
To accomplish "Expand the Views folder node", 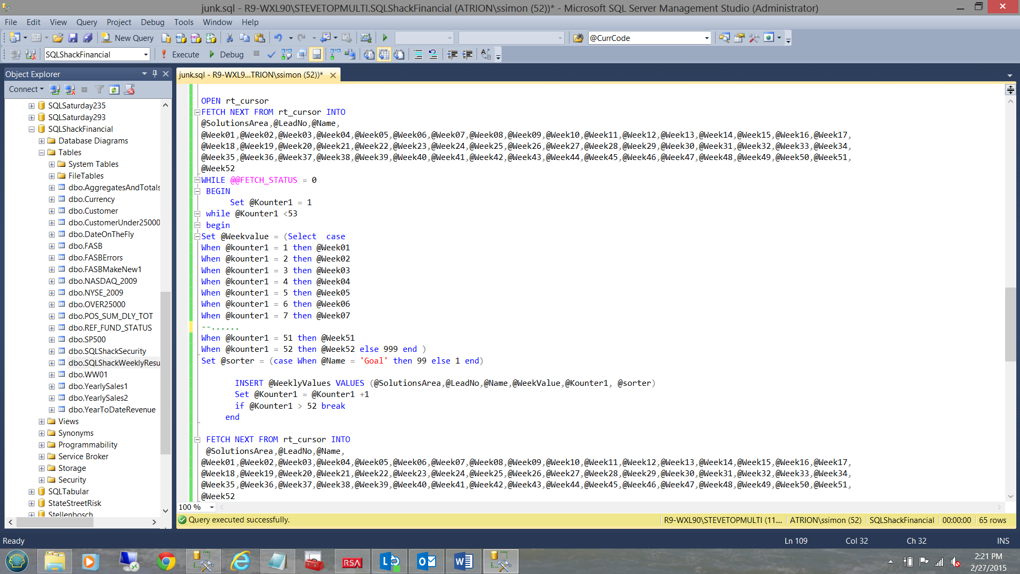I will [x=41, y=421].
